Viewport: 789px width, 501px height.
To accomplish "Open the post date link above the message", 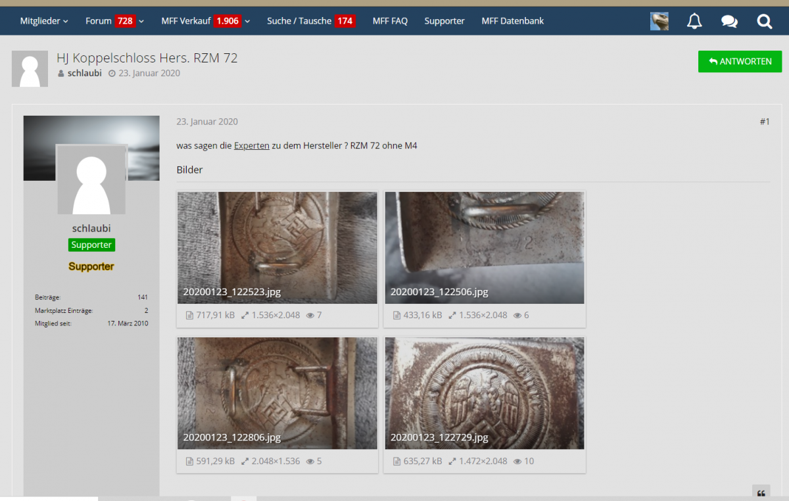I will pyautogui.click(x=207, y=122).
